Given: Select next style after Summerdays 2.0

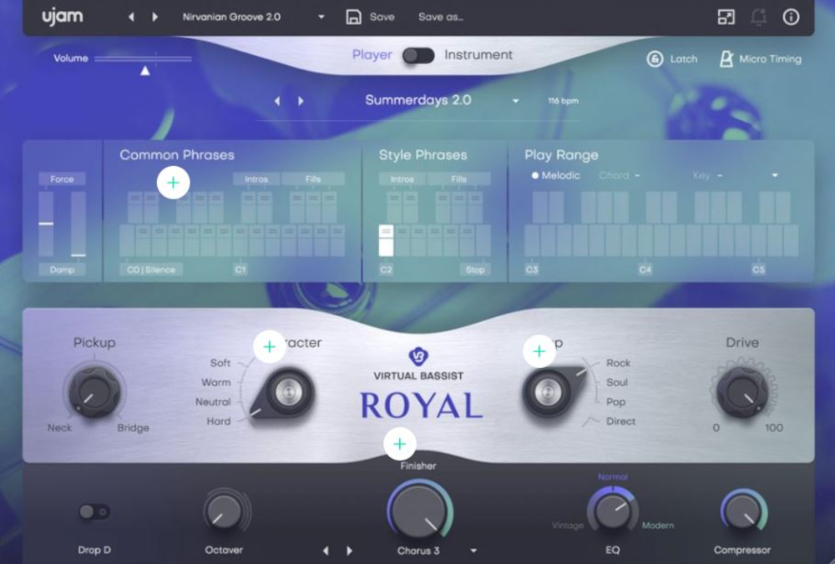Looking at the screenshot, I should pyautogui.click(x=301, y=101).
